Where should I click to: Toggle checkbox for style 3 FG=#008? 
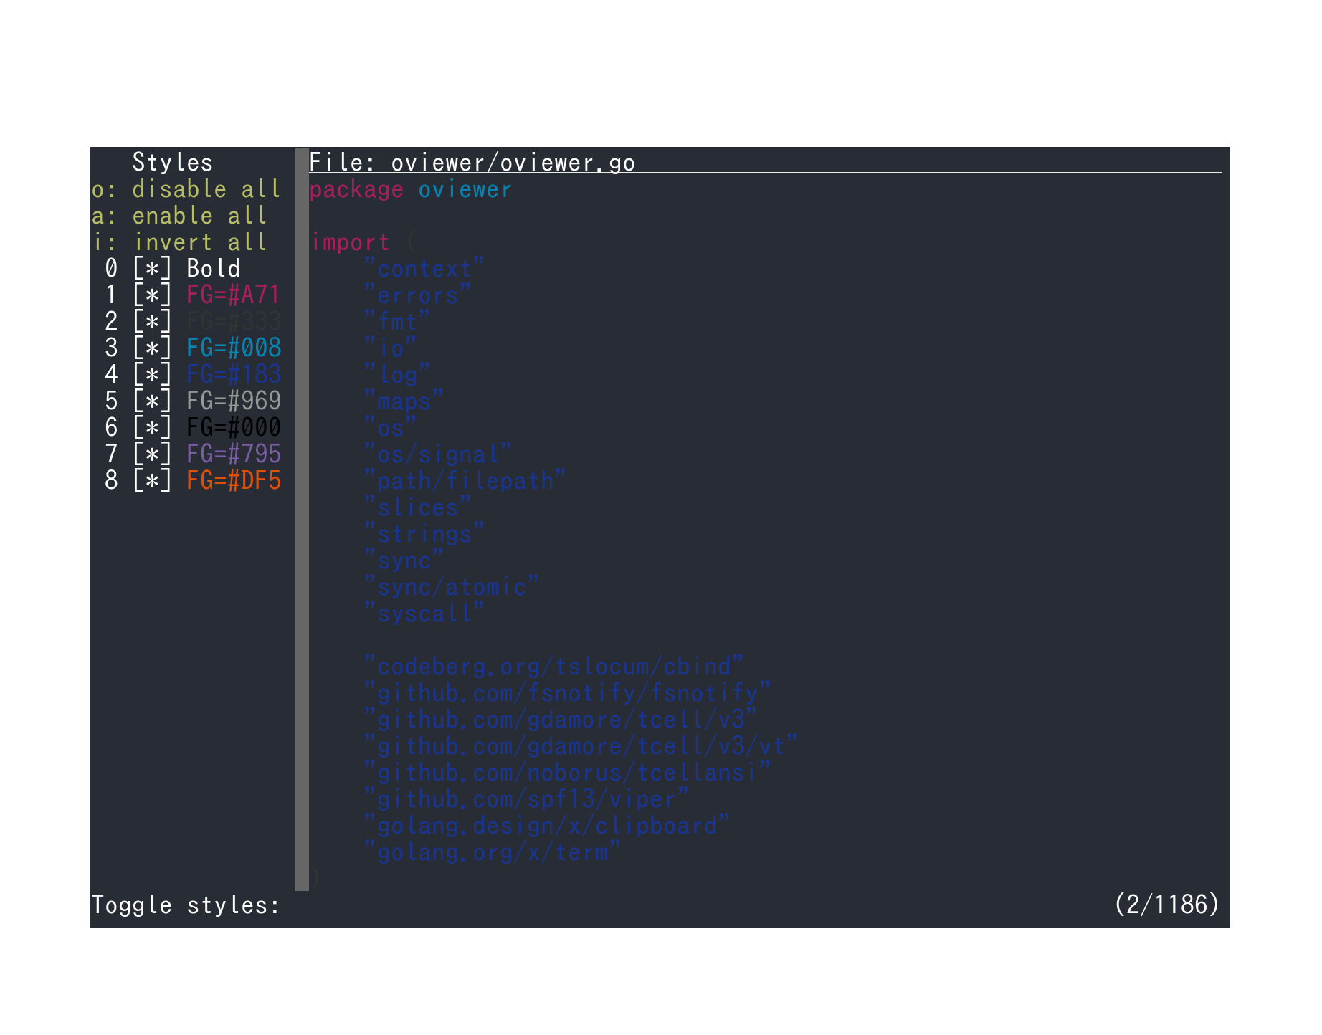coord(152,348)
